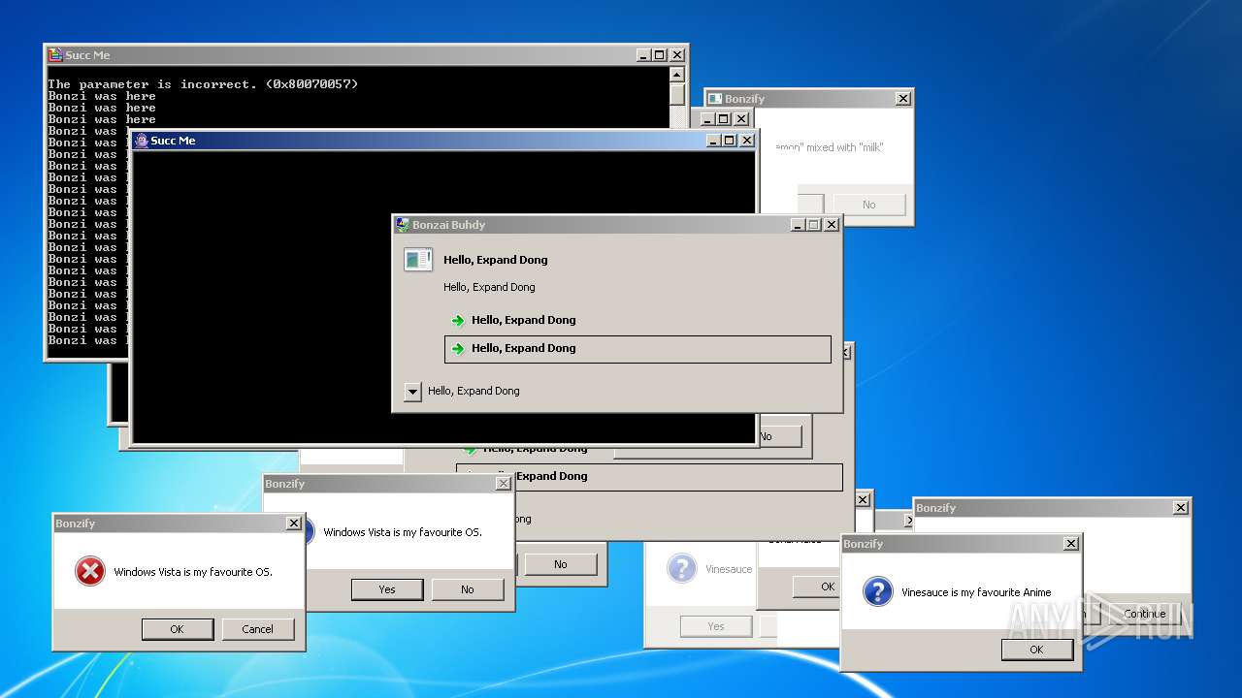Click No in the Windows Vista Yes/No dialog
The width and height of the screenshot is (1242, 698).
pyautogui.click(x=468, y=589)
